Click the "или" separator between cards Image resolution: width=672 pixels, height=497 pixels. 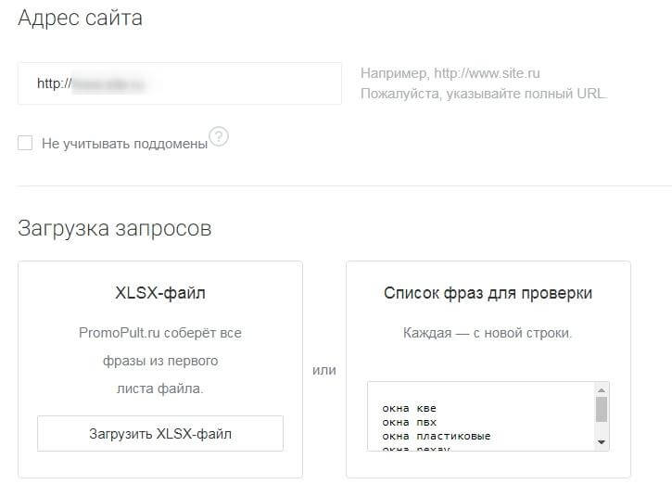tap(324, 370)
